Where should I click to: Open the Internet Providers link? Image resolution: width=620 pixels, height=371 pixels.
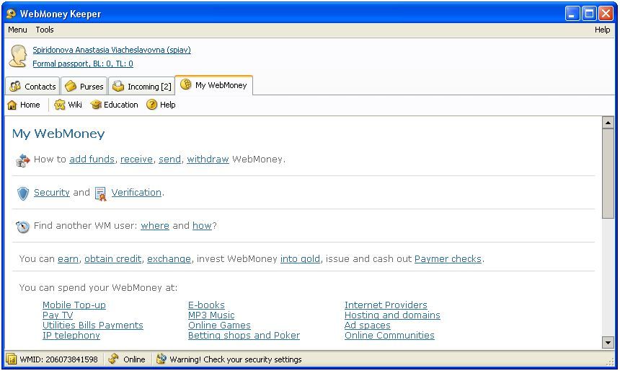coord(386,305)
